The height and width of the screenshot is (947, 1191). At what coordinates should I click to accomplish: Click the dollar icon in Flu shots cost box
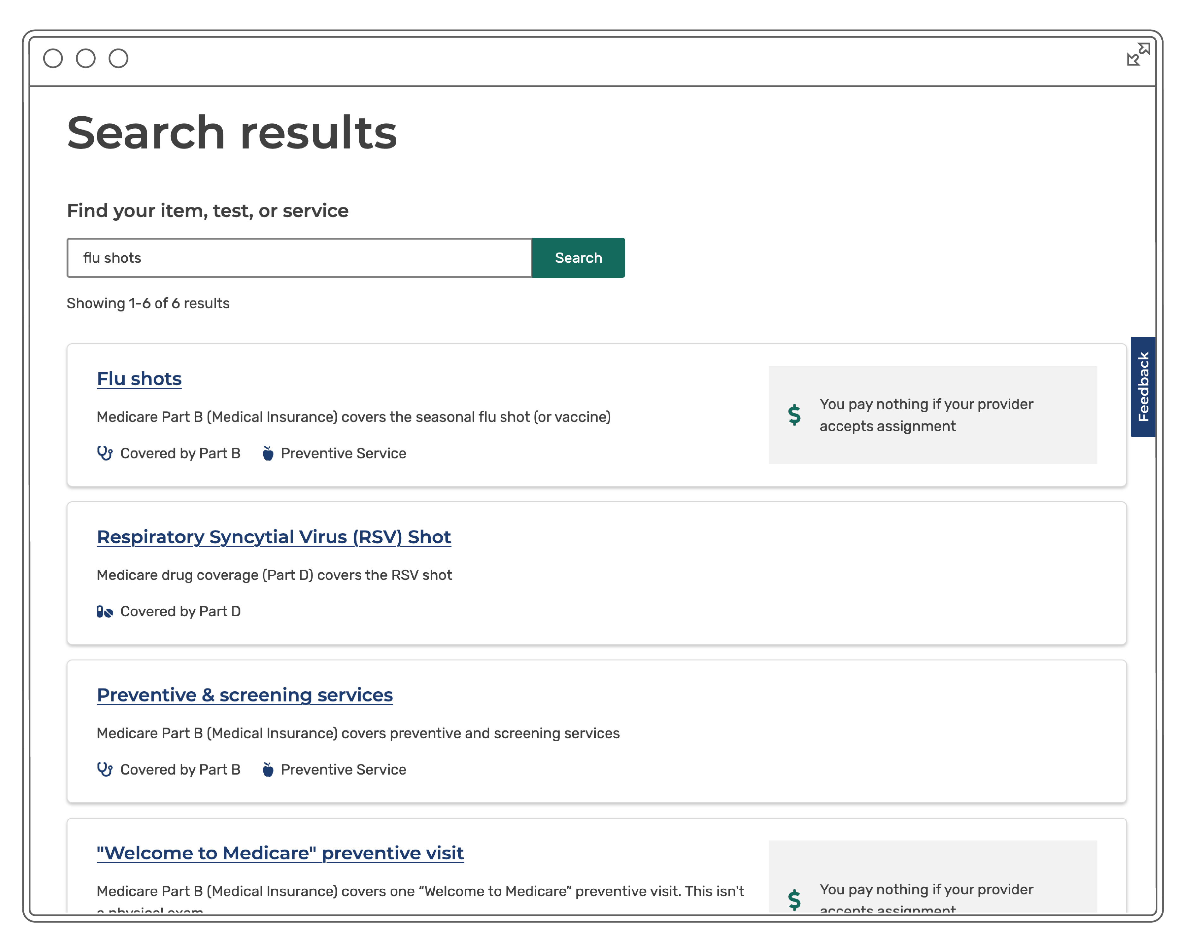point(794,415)
